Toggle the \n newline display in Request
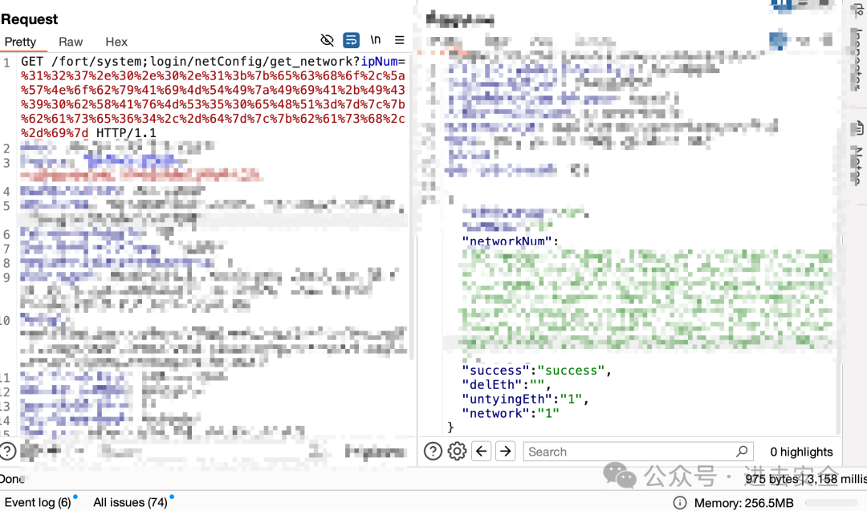This screenshot has width=867, height=511. point(376,40)
